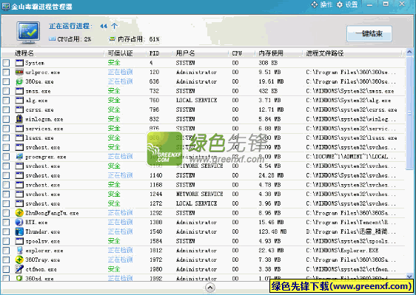Click the vertical scrollbar thumb
Screen dimensions: 416x295
(x=409, y=113)
